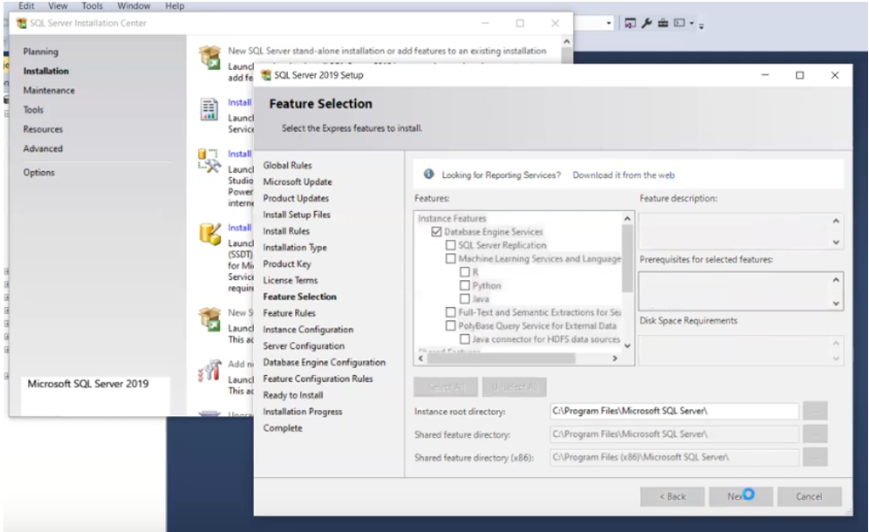This screenshot has height=532, width=869.
Task: Click the Instance root directory browse button
Action: pos(815,410)
